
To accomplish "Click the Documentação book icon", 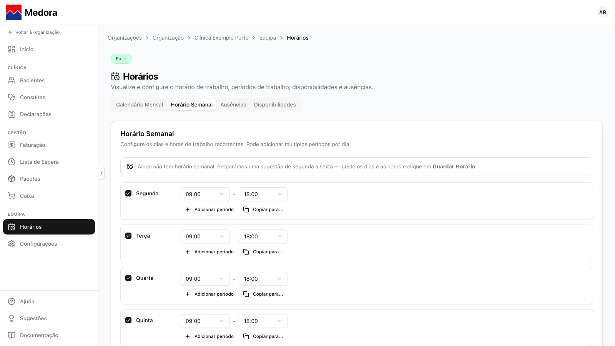I will (12, 335).
